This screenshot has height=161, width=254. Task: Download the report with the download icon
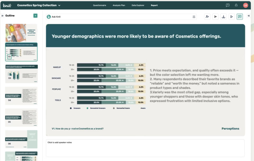tap(224, 17)
